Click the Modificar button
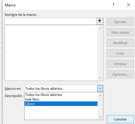 (x=120, y=43)
